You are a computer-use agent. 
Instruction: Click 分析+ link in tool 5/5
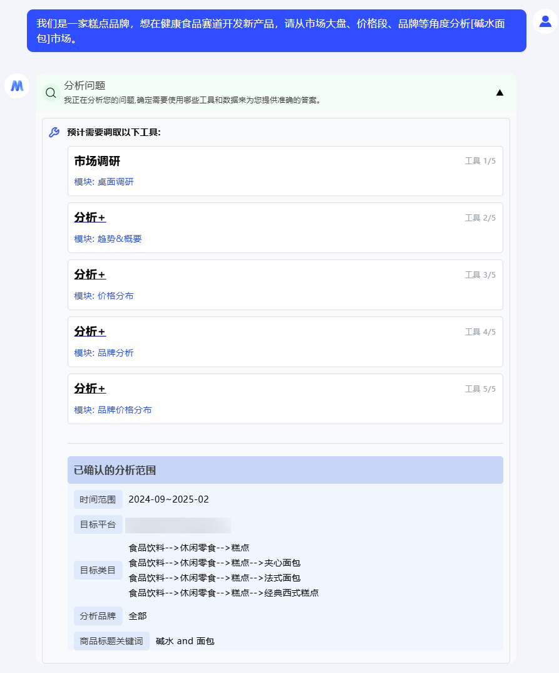pyautogui.click(x=90, y=389)
